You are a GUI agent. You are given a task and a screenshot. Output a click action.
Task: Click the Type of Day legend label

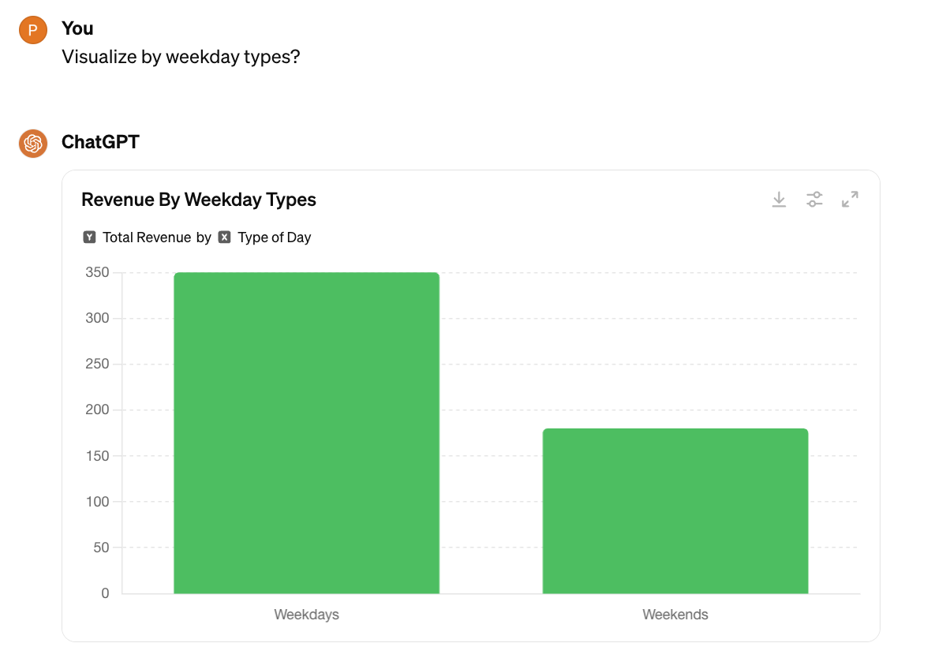click(275, 237)
